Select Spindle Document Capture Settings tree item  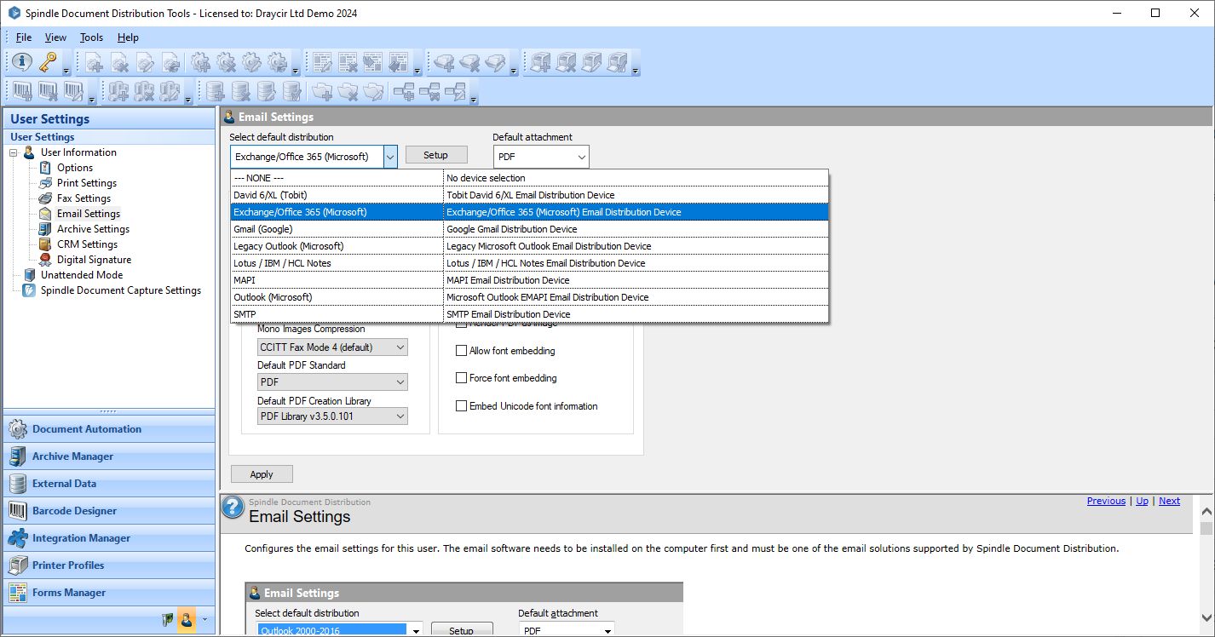pos(121,290)
